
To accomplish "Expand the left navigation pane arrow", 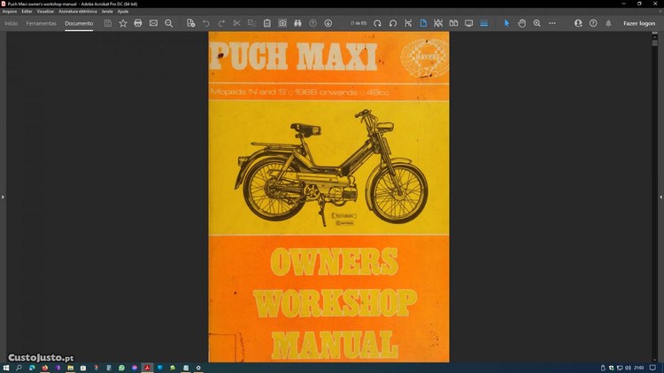I will [x=4, y=197].
